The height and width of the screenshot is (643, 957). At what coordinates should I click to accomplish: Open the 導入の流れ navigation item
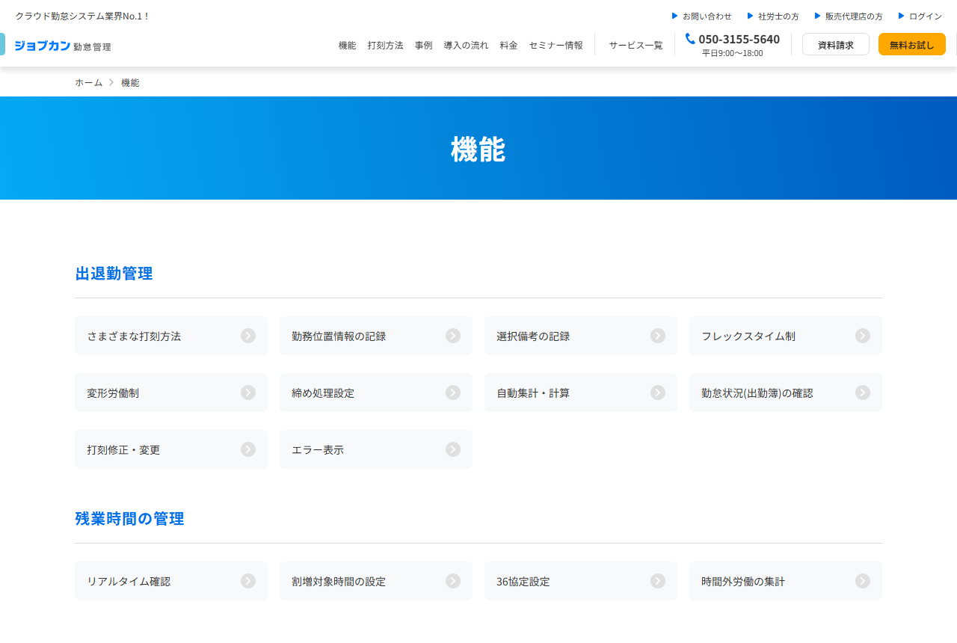(466, 45)
